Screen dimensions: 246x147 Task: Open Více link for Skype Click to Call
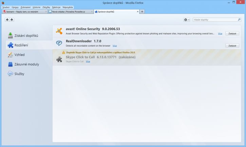[x=88, y=61]
